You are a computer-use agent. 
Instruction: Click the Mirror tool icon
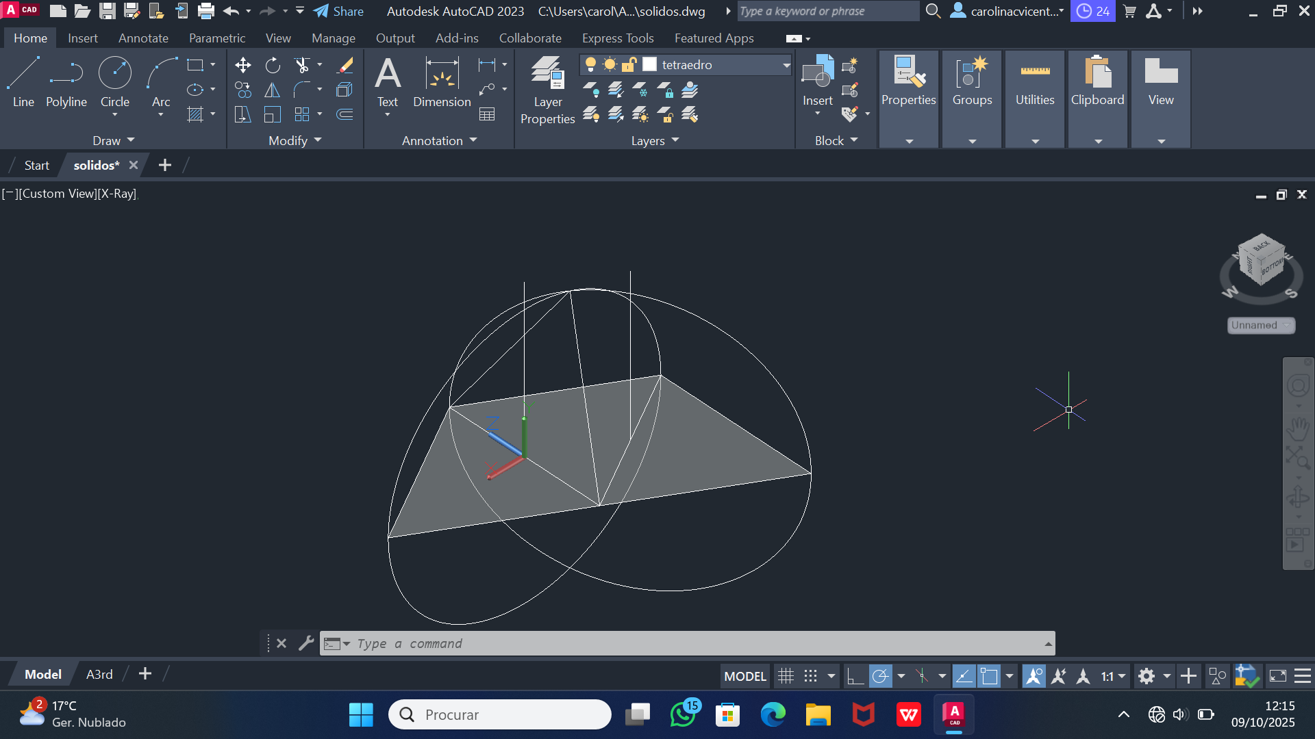click(x=273, y=90)
